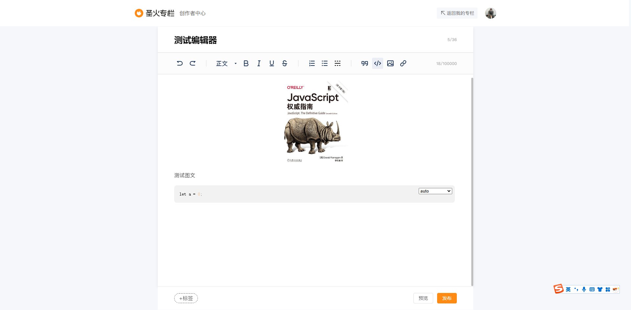Insert a blockquote
The width and height of the screenshot is (631, 310).
click(364, 63)
